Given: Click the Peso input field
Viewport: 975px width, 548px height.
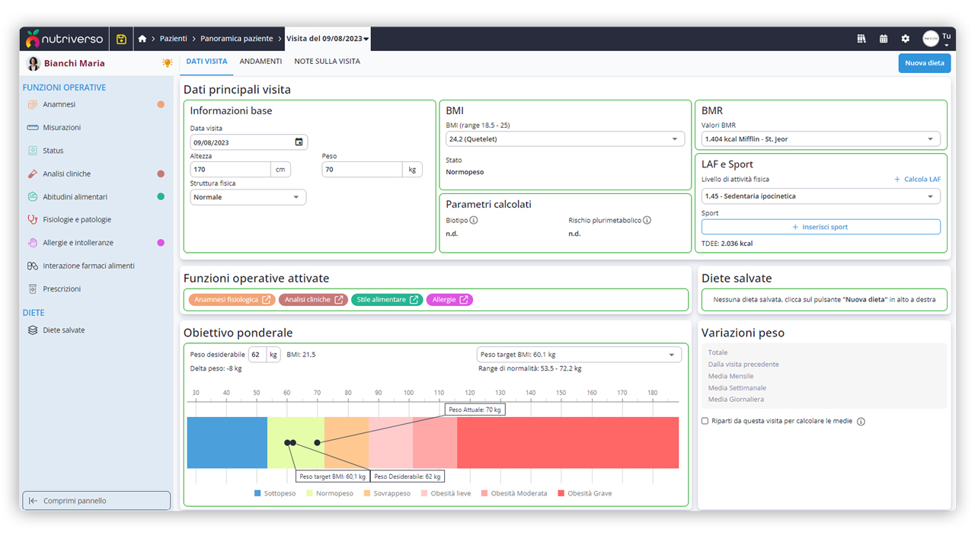Looking at the screenshot, I should (363, 170).
